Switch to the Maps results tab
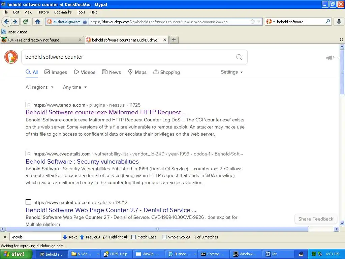 click(x=137, y=72)
